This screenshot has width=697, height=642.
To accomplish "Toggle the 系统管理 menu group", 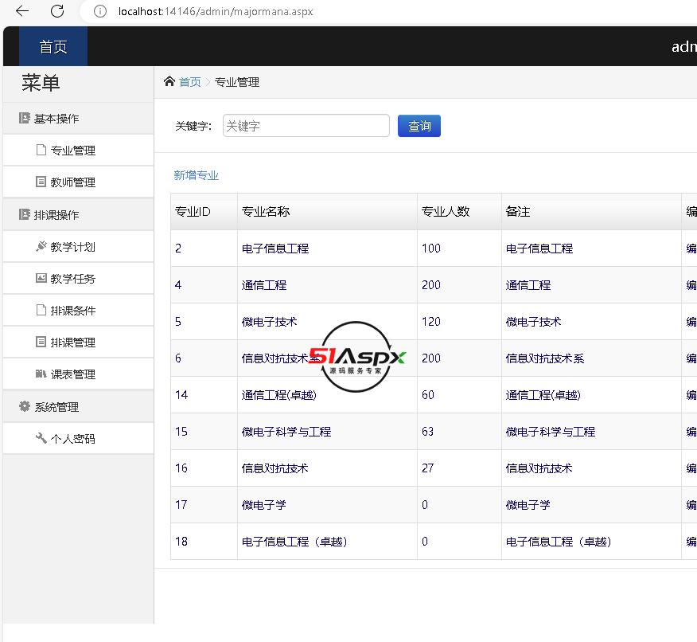I will pyautogui.click(x=56, y=407).
